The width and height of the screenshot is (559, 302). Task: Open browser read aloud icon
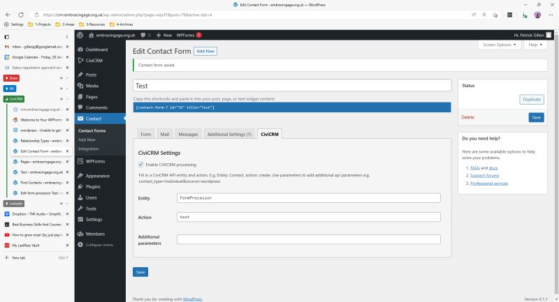click(x=474, y=15)
